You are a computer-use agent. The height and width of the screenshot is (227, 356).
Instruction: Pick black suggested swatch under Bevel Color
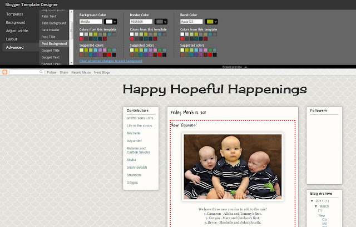pyautogui.click(x=215, y=54)
